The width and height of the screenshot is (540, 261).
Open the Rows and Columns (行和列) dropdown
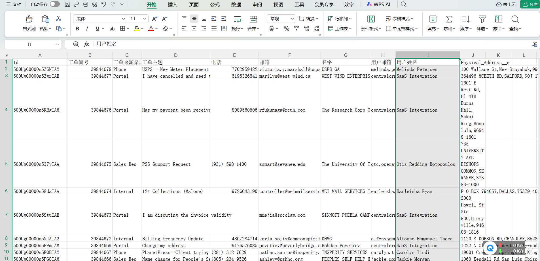340,19
